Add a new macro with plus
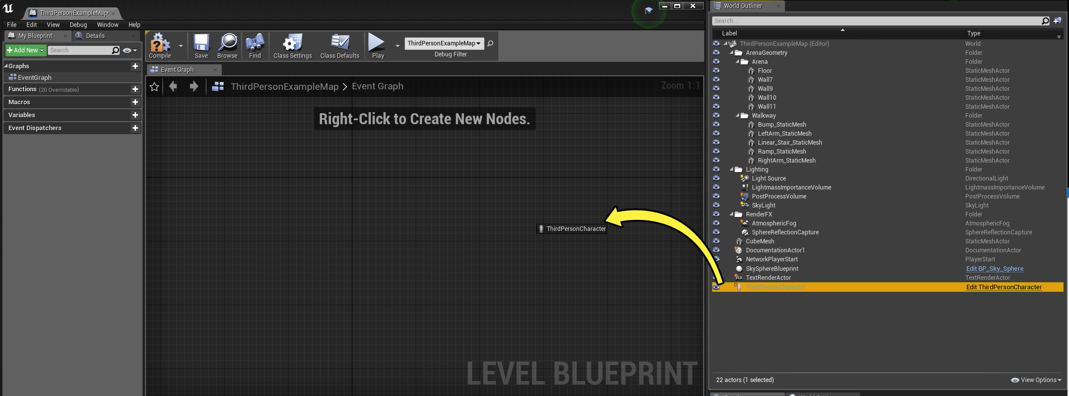Screen dimensions: 1069x396 (x=135, y=102)
